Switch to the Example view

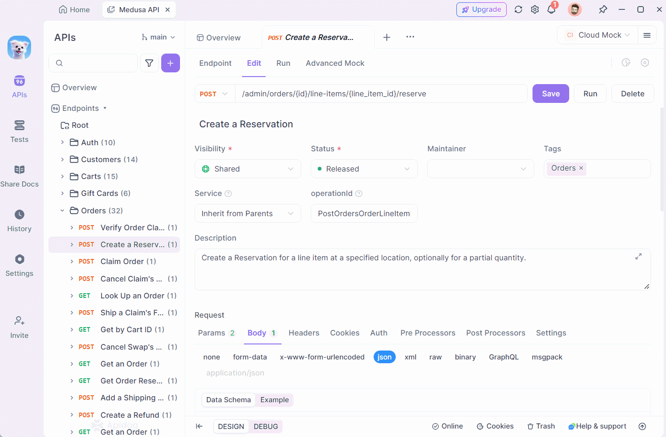pyautogui.click(x=274, y=400)
